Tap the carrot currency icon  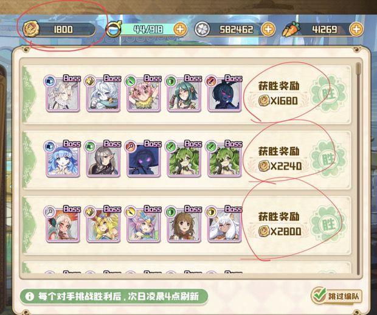(291, 29)
